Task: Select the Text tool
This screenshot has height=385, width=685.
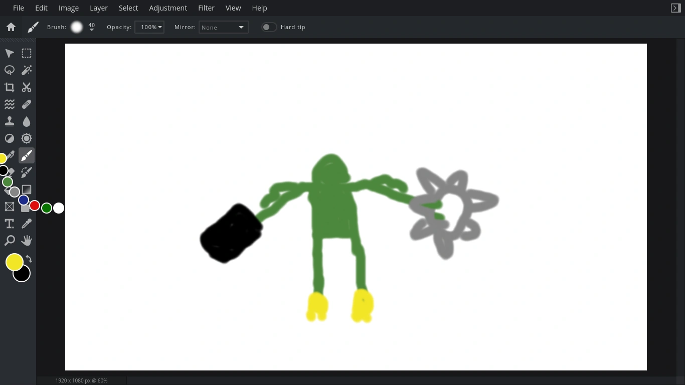Action: coord(10,224)
